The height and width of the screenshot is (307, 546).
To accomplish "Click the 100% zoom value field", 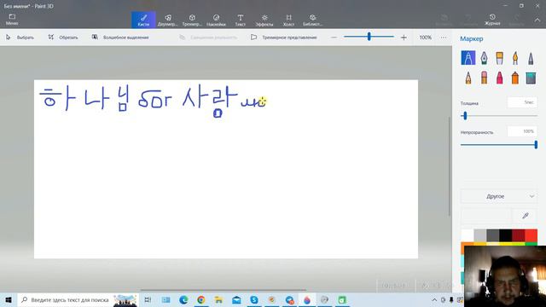I will 425,38.
